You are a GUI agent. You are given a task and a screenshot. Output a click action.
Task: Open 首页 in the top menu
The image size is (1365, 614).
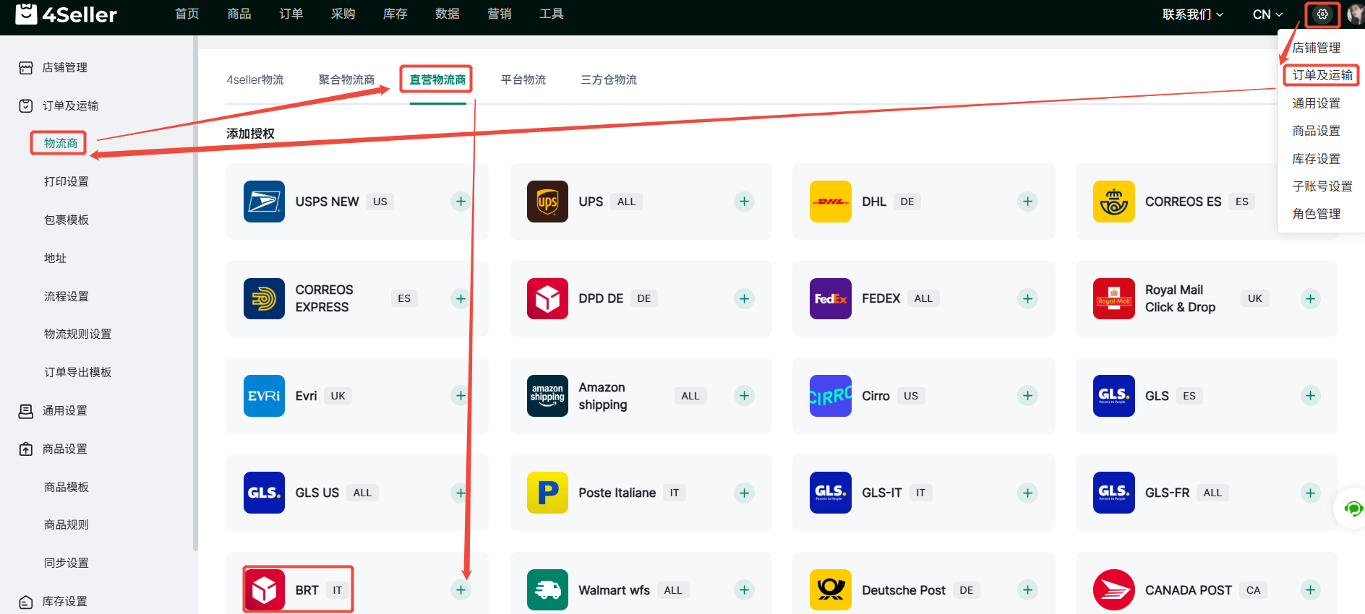pos(187,14)
